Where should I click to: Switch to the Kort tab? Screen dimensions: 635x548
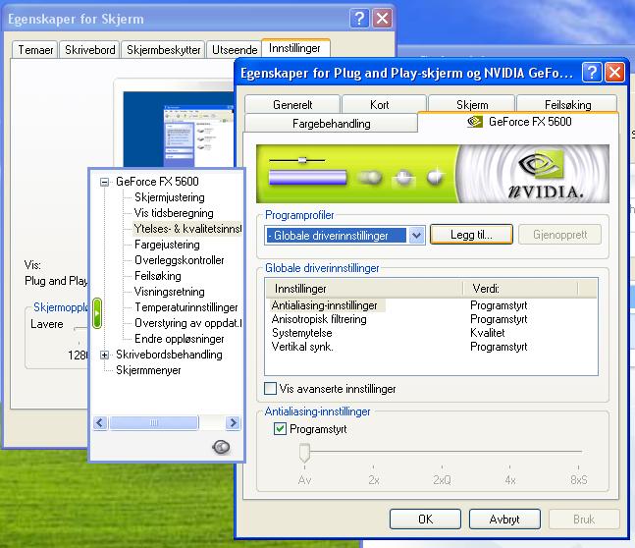point(384,104)
